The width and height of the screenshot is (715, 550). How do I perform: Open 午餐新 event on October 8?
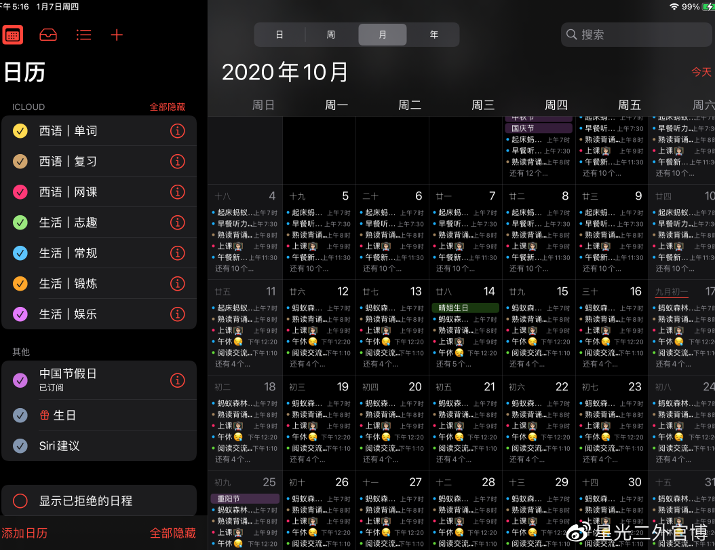[x=539, y=257]
